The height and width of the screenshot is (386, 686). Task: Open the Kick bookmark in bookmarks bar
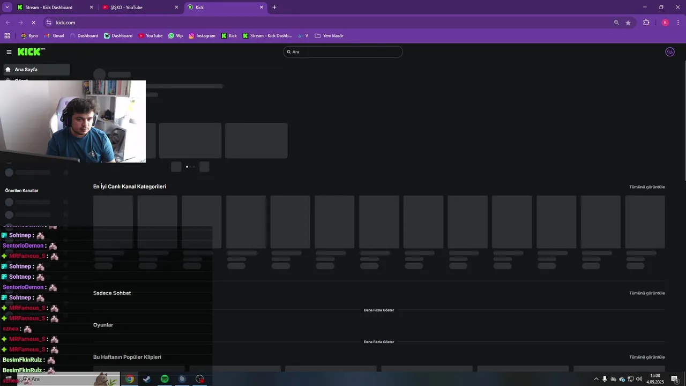coord(229,36)
